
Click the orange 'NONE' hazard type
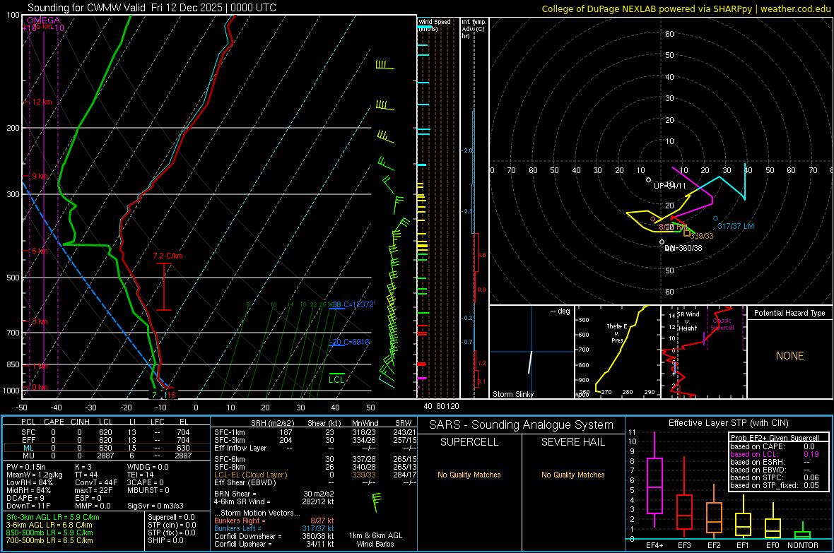[x=789, y=356]
